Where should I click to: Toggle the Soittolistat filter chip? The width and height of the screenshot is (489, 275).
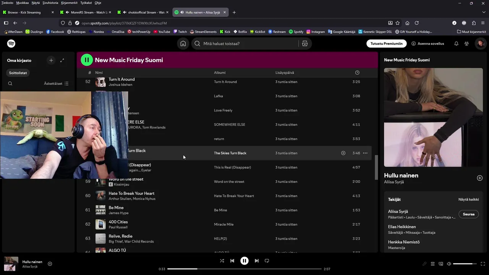pos(18,73)
